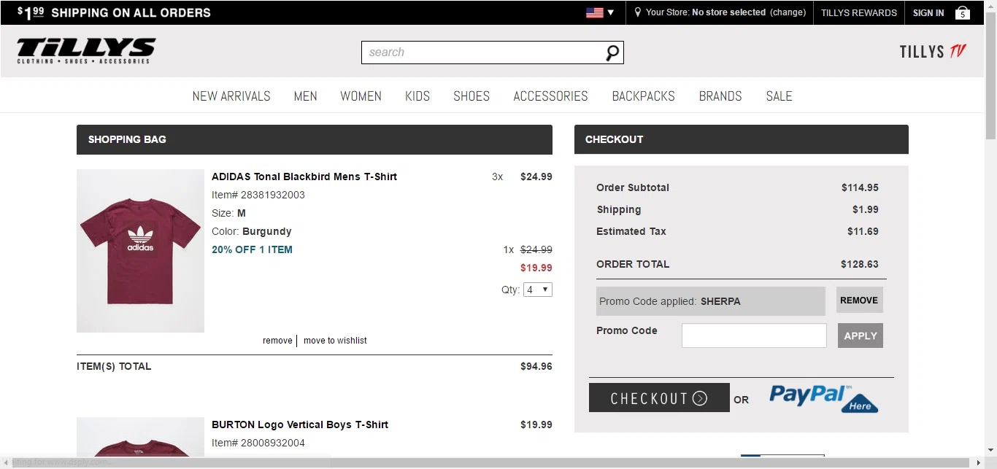This screenshot has height=469, width=997.
Task: Open the Qty dropdown showing 4
Action: click(538, 290)
